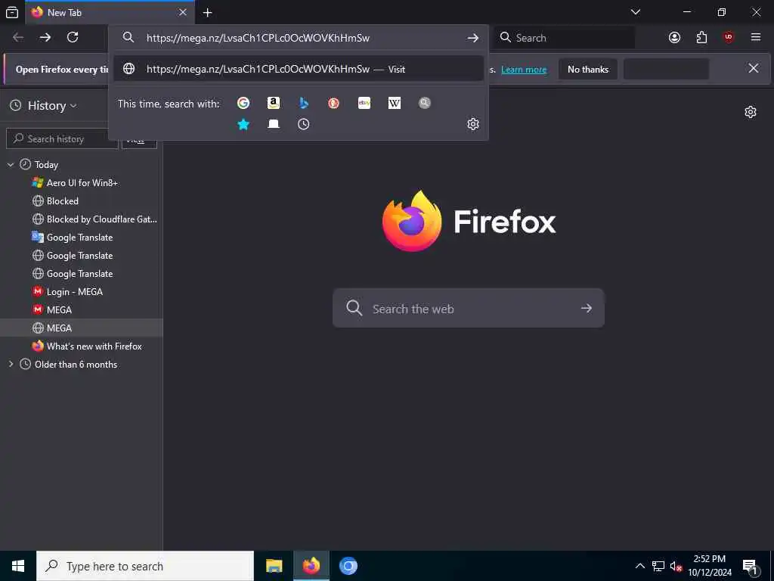Open File Explorer from the taskbar
The height and width of the screenshot is (581, 774).
point(274,566)
